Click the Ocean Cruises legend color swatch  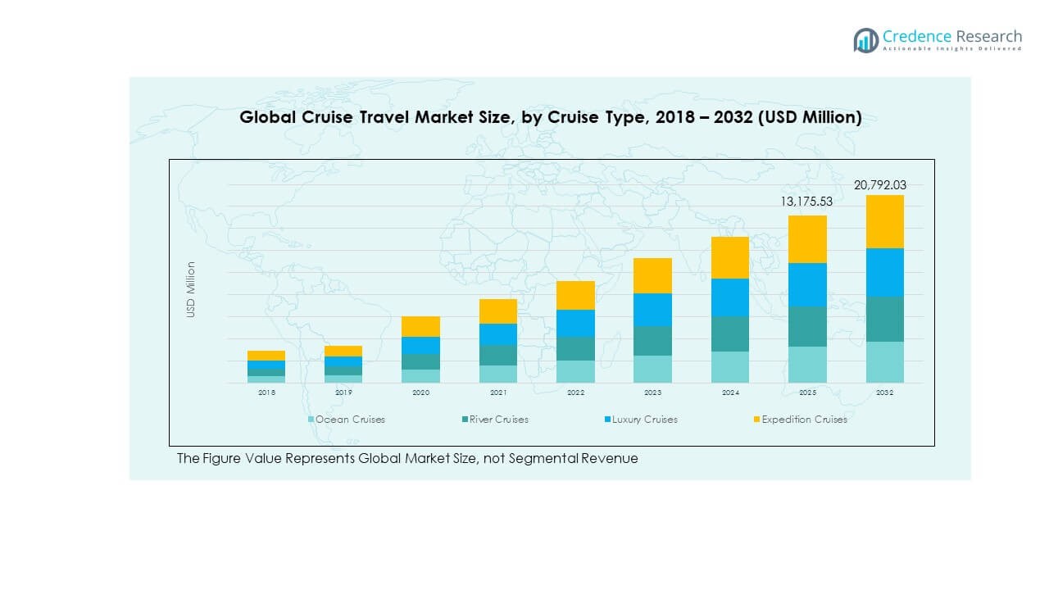(x=311, y=420)
